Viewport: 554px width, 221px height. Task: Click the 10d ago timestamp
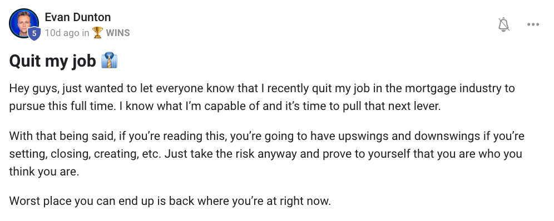(x=62, y=33)
